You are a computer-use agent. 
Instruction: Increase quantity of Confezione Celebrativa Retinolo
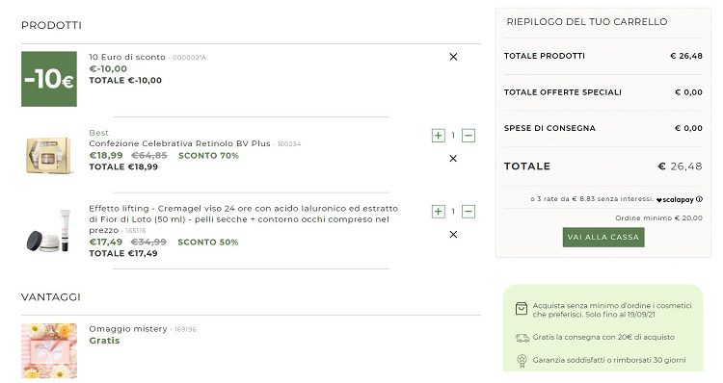pos(439,136)
